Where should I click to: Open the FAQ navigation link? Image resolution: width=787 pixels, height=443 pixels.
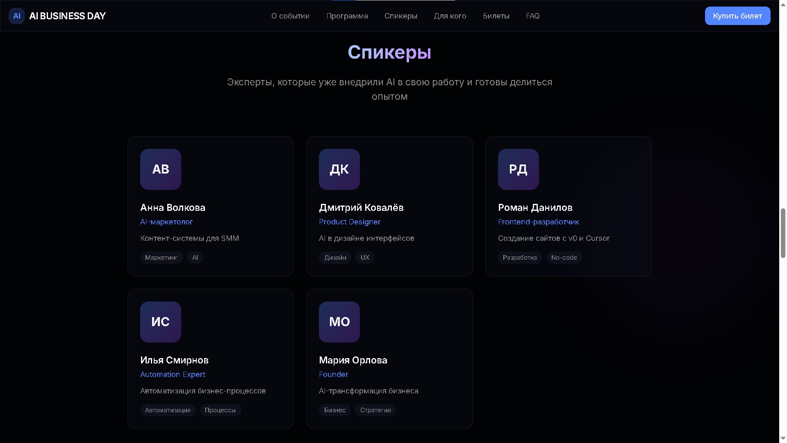tap(533, 16)
